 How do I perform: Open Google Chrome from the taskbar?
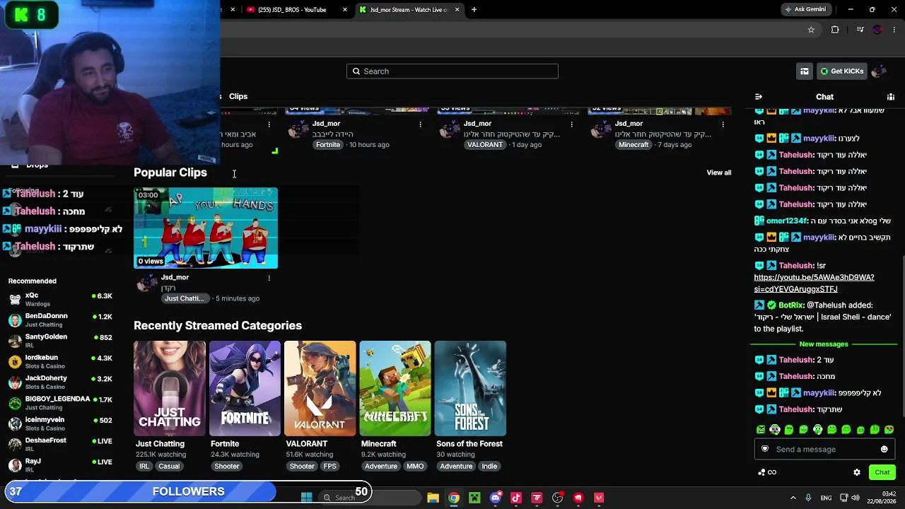click(x=454, y=498)
